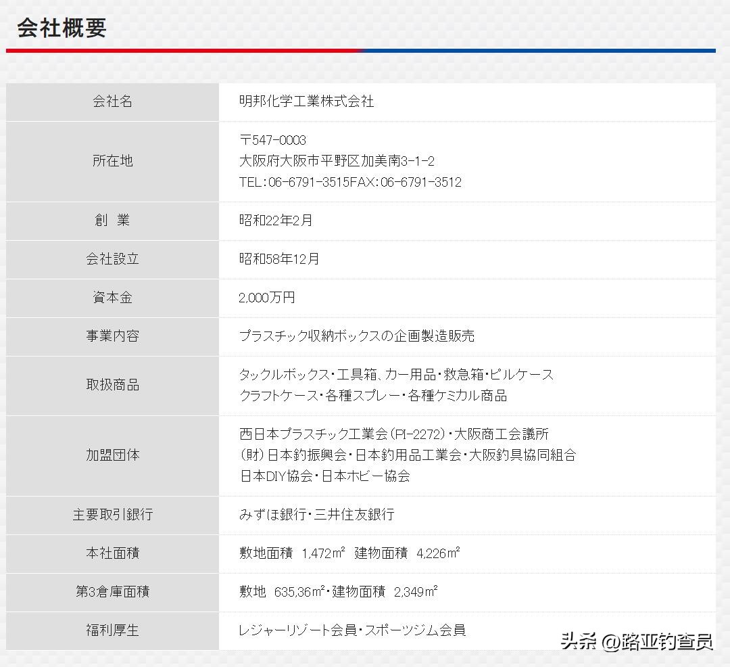Image resolution: width=730 pixels, height=667 pixels.
Task: Select the postal code 〒547-0003 text
Action: point(272,140)
